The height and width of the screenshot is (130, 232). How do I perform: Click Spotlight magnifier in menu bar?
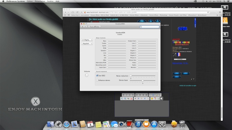click(224, 1)
